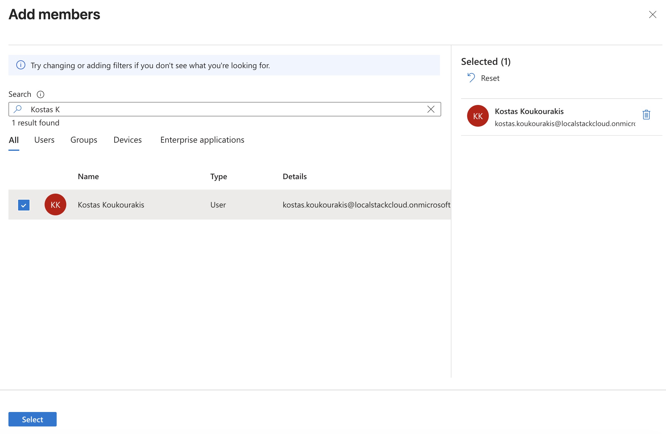Click the Search label
666x434 pixels.
(20, 94)
